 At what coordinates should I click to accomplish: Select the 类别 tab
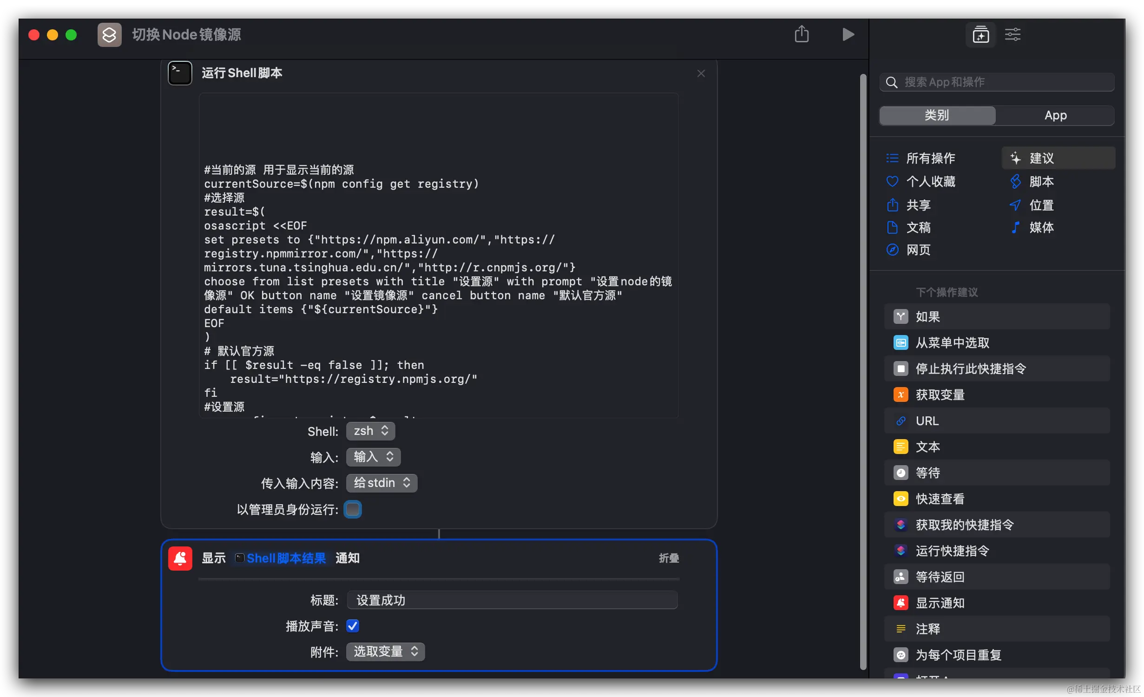pyautogui.click(x=937, y=115)
